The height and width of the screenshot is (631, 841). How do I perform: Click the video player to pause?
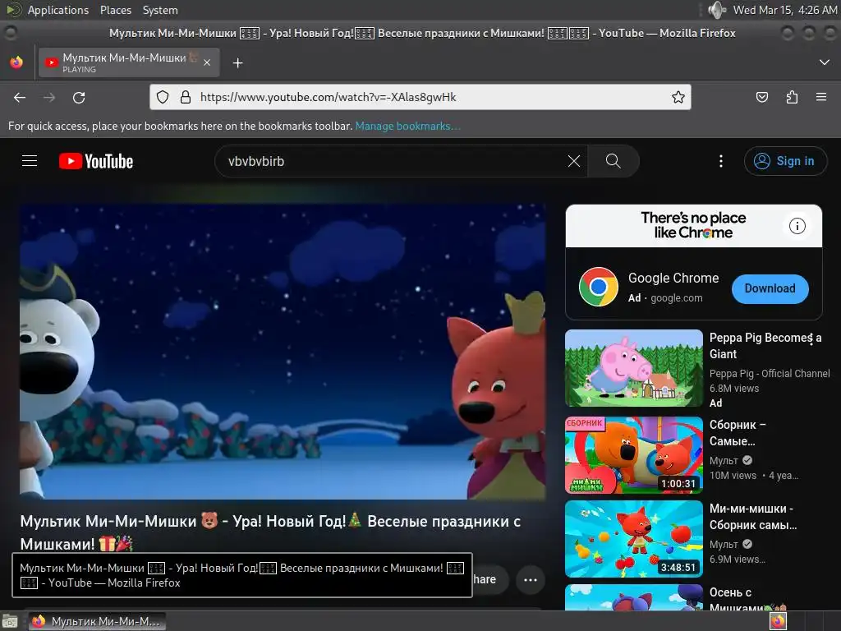(283, 352)
